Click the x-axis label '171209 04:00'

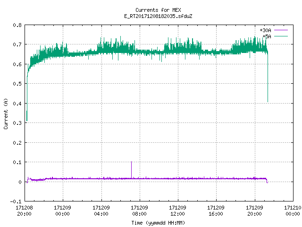coord(101,210)
